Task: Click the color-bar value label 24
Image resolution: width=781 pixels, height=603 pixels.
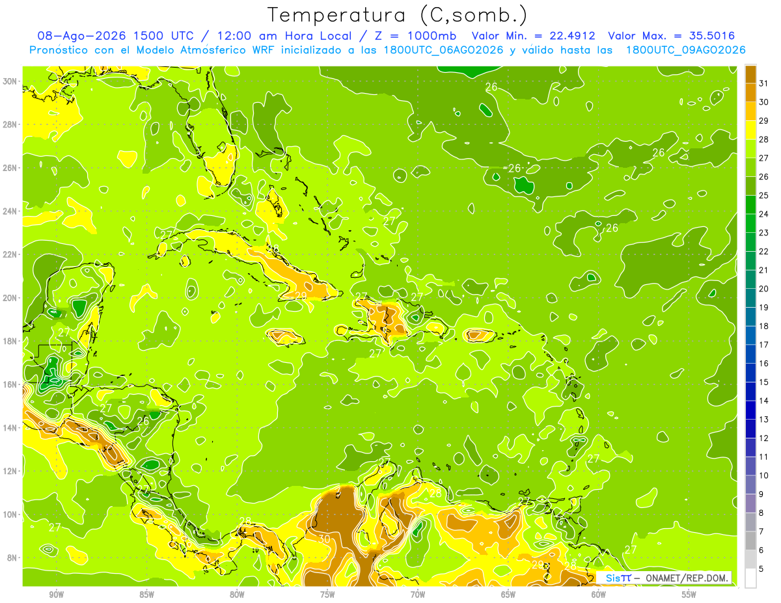Action: point(764,214)
